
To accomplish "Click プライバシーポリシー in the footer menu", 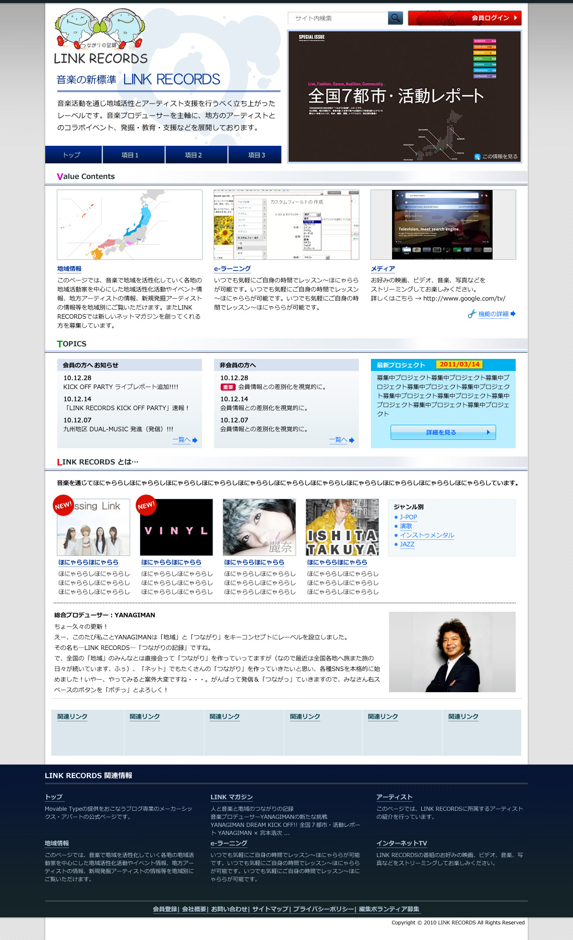I will pos(324,909).
